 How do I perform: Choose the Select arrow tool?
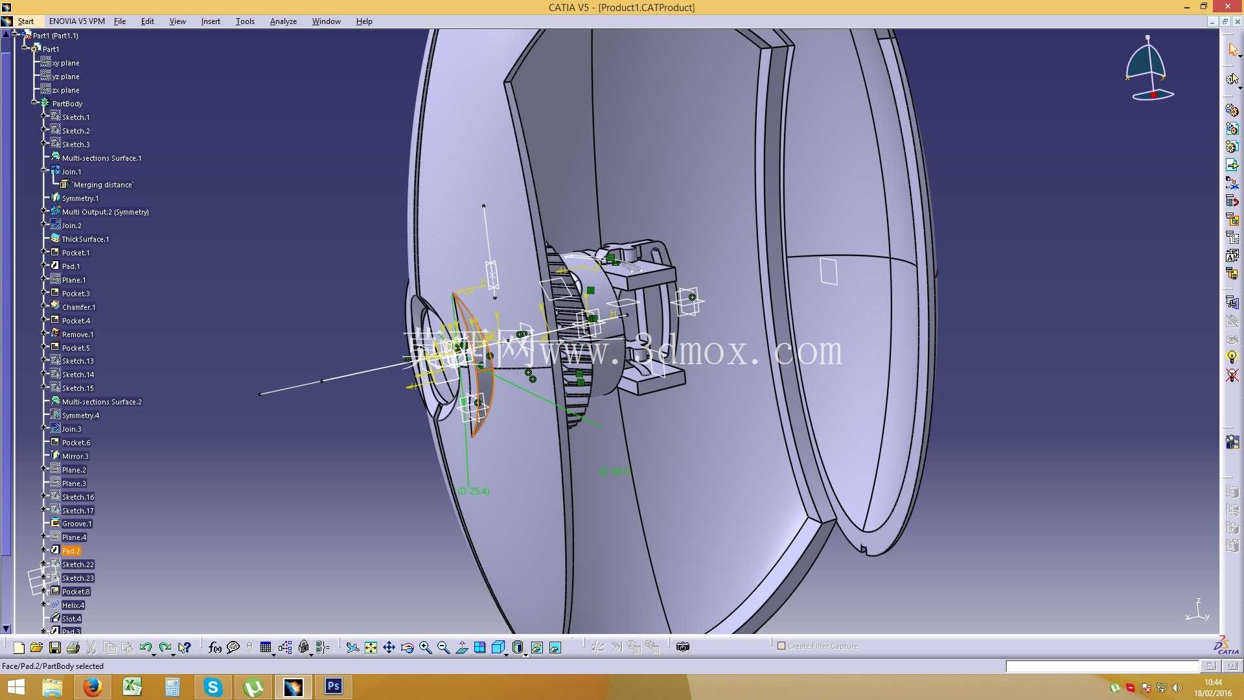1232,49
